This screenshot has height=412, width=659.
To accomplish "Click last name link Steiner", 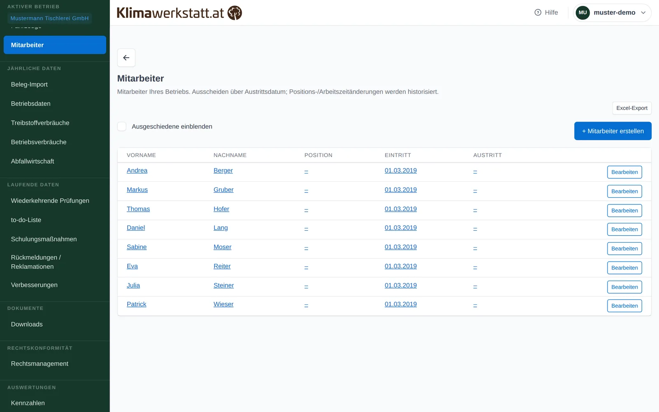I will [223, 286].
